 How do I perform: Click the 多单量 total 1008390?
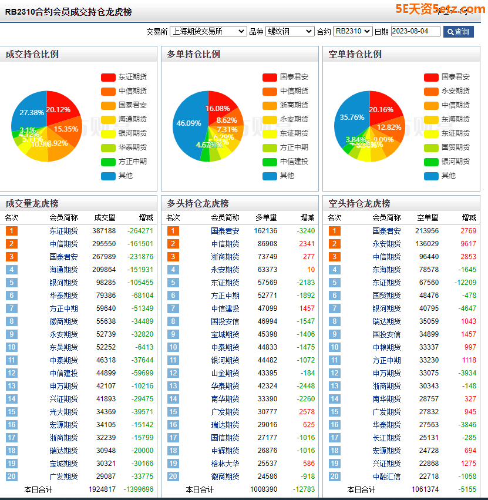pos(264,489)
